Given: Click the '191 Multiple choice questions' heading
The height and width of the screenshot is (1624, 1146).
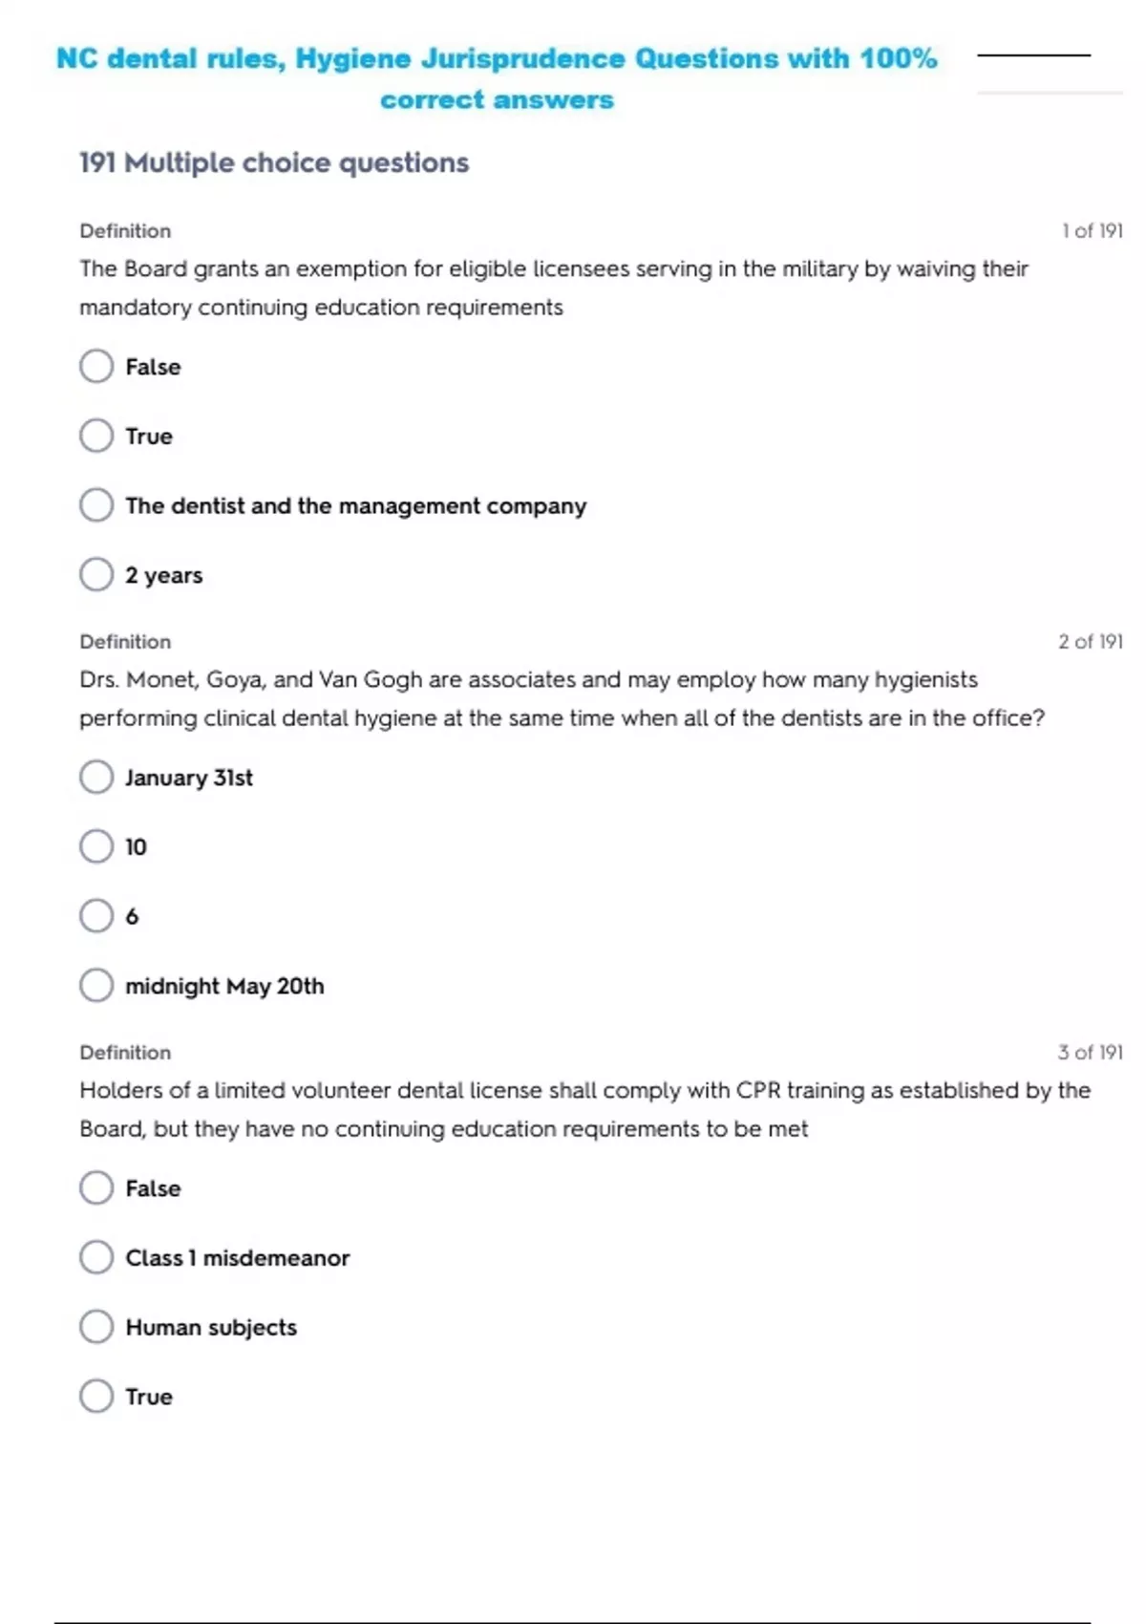Looking at the screenshot, I should (x=274, y=162).
